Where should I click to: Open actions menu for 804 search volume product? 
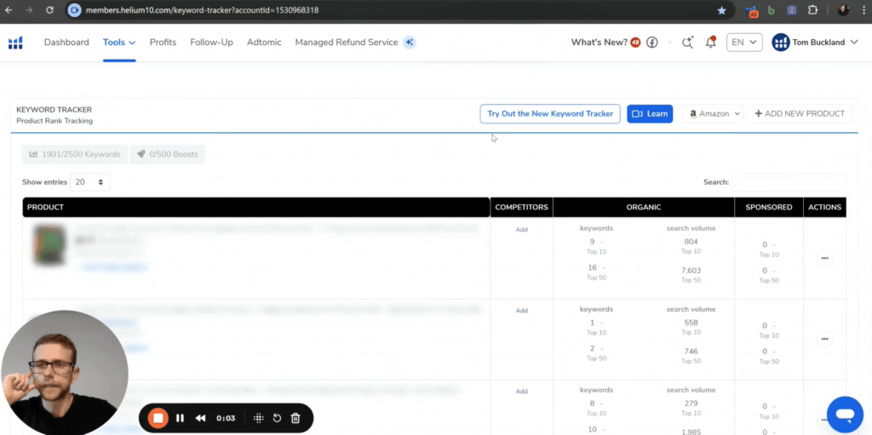(x=824, y=258)
